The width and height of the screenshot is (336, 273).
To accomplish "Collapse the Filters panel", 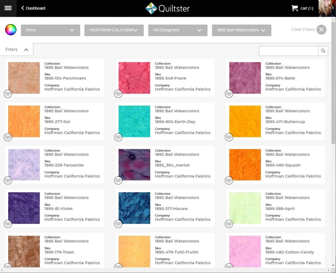I will click(17, 50).
